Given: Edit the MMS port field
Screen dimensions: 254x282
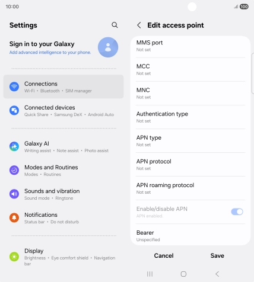Looking at the screenshot, I should coord(190,46).
